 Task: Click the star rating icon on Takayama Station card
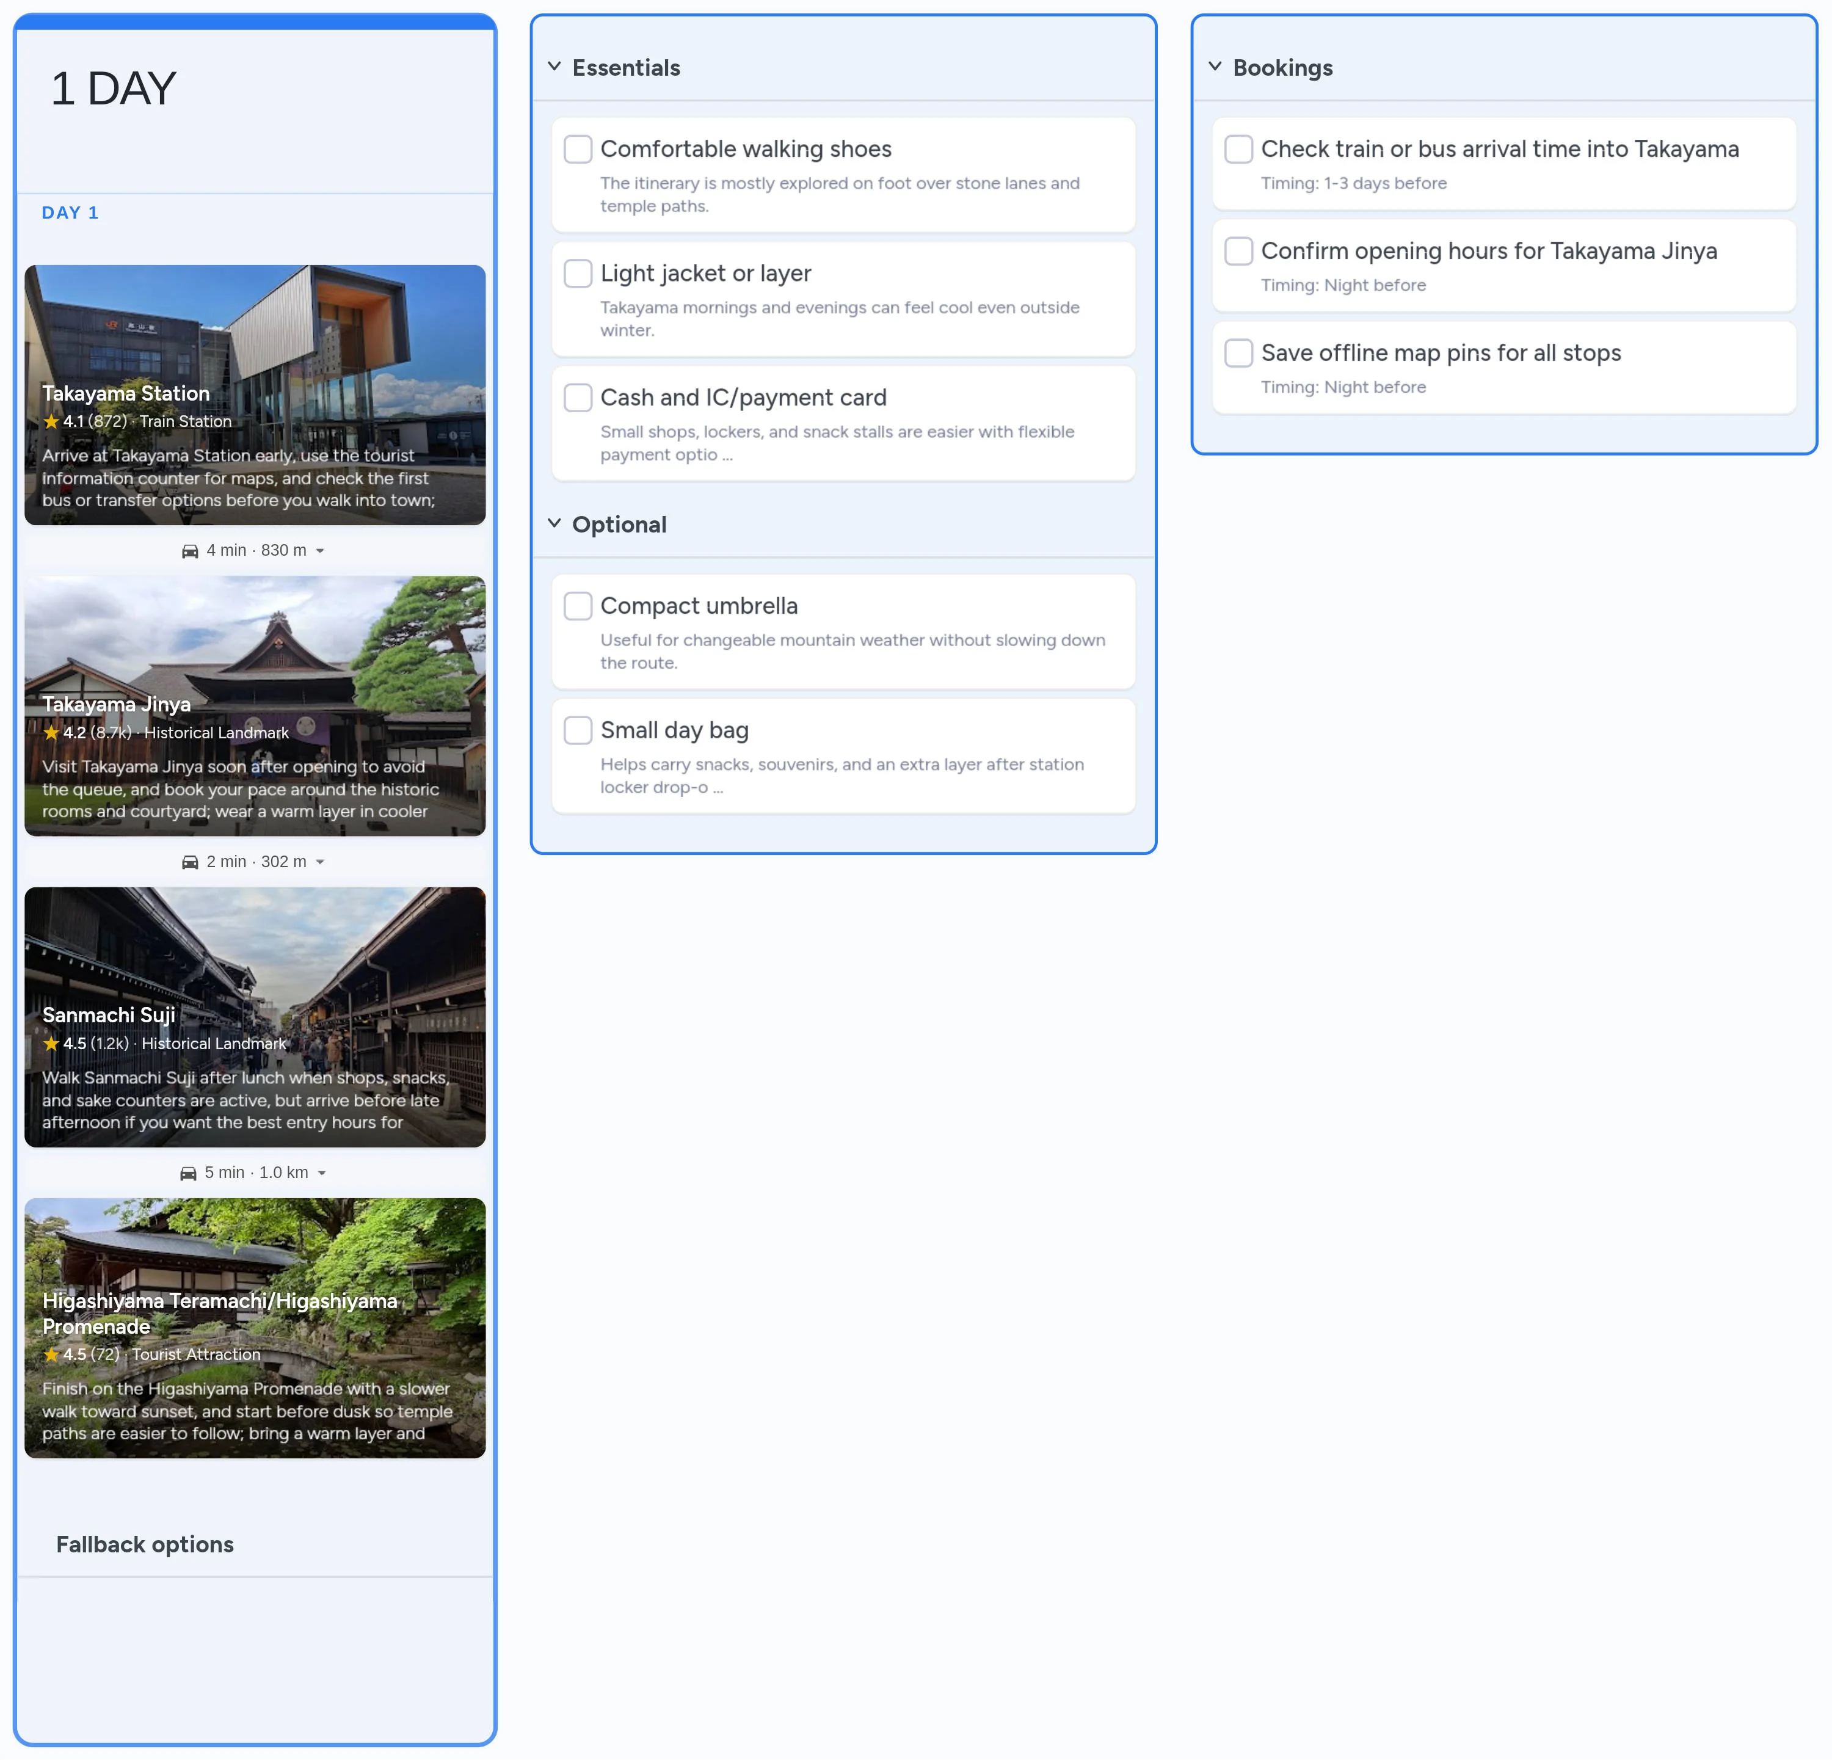click(x=51, y=421)
